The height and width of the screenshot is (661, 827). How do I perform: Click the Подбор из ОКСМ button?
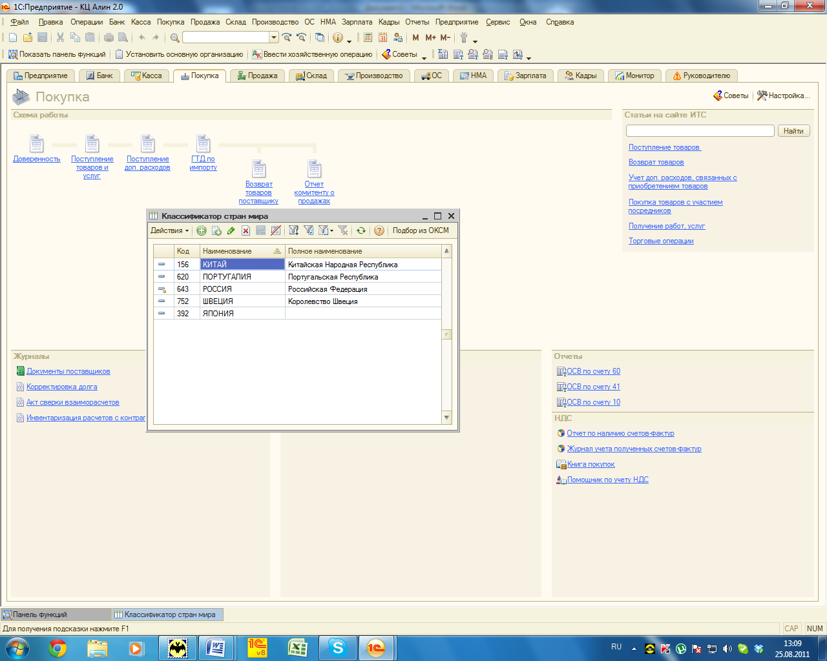click(421, 230)
